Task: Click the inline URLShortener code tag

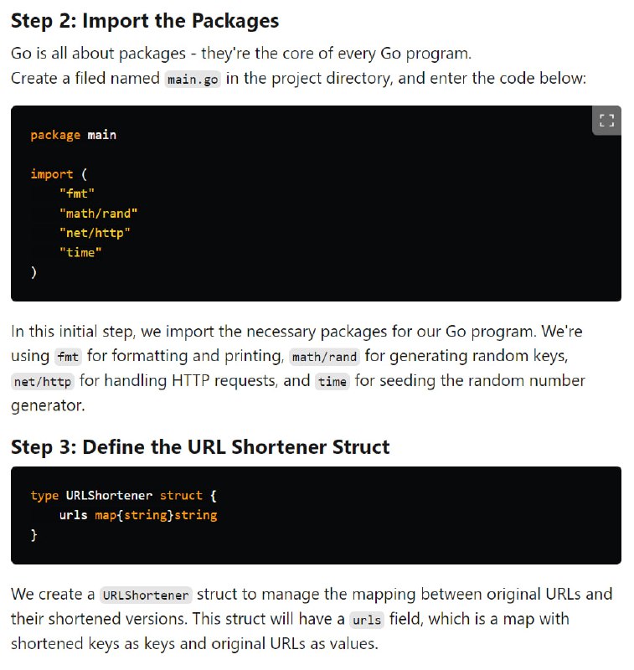Action: 146,595
